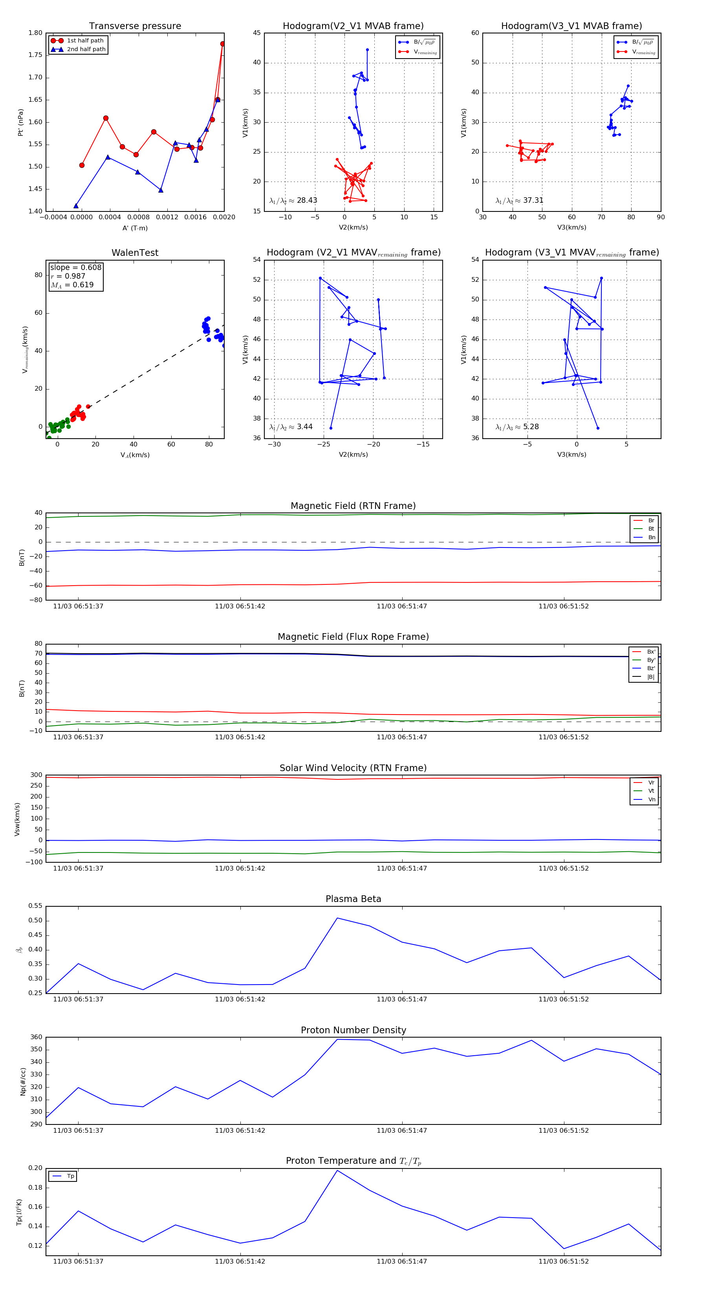Click the 'Magnetic Field (RTN Frame)' title
The width and height of the screenshot is (707, 1297).
(353, 506)
